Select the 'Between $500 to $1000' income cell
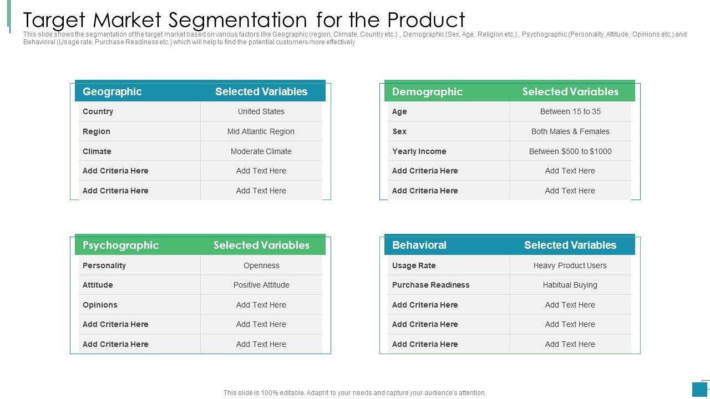 [570, 151]
